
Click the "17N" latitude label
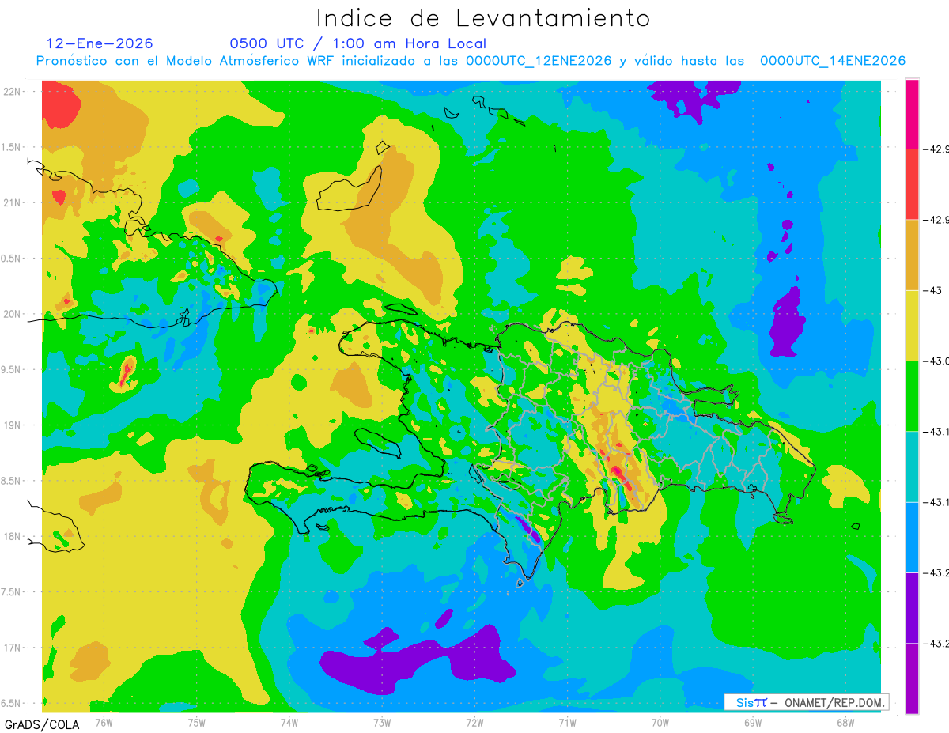click(x=13, y=648)
